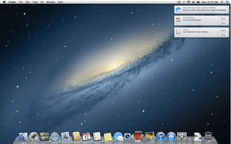Open Launchpad from the dock
231x144 pixels.
click(x=34, y=137)
